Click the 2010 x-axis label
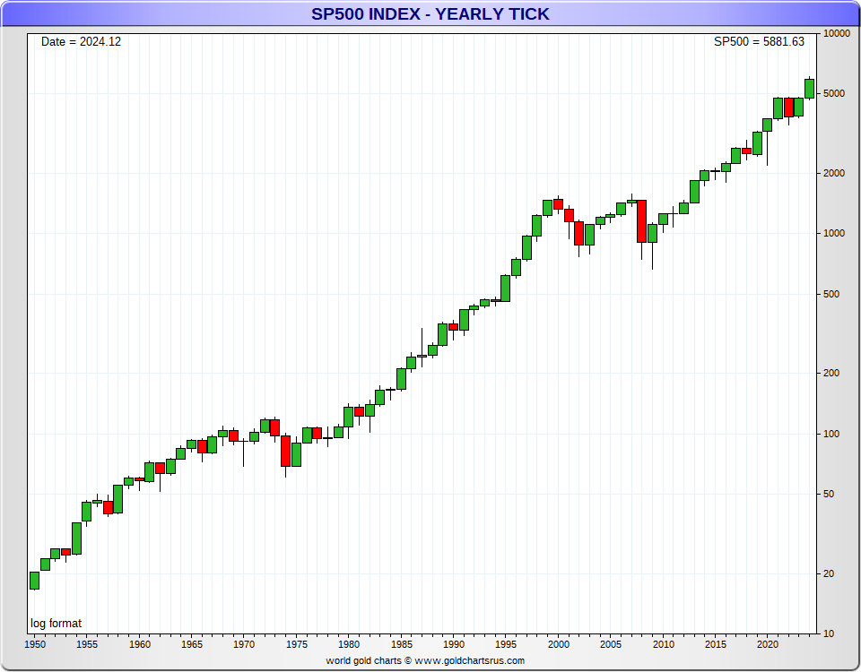This screenshot has height=672, width=861. click(664, 644)
